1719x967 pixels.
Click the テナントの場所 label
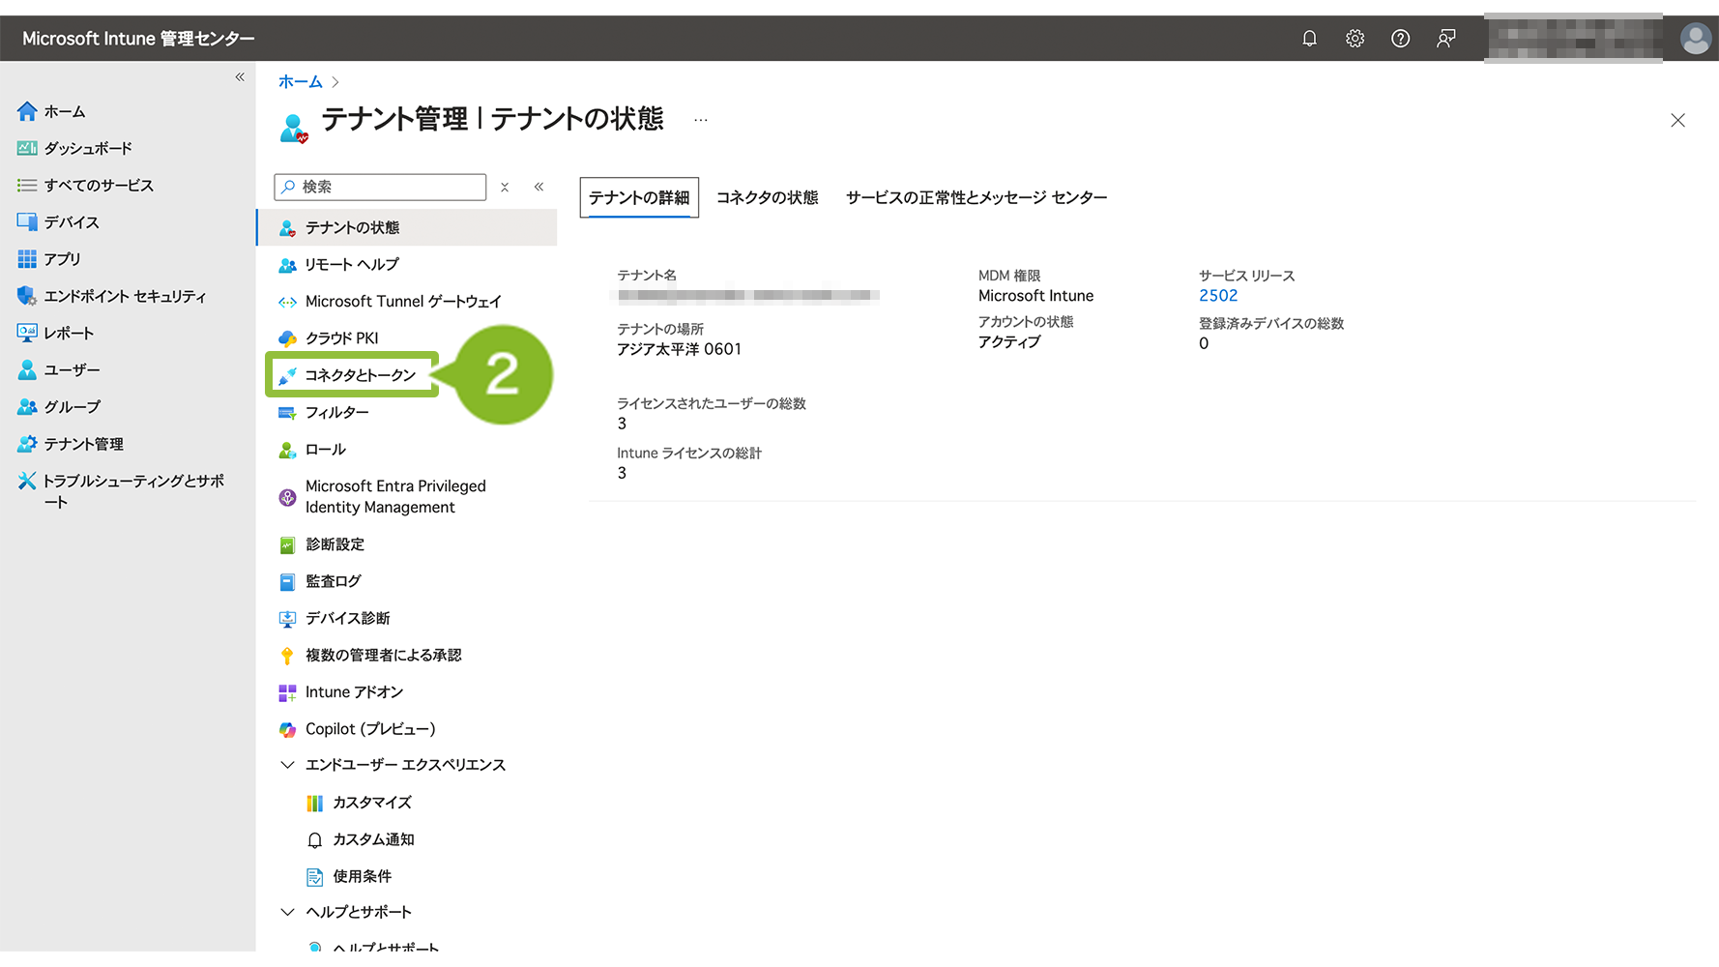click(x=660, y=329)
